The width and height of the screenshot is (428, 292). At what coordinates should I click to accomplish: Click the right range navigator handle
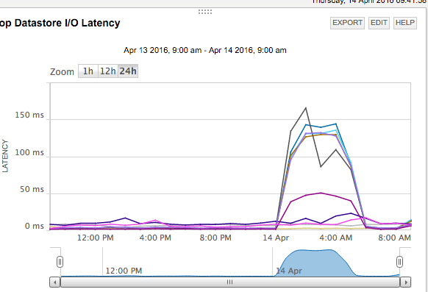(399, 262)
